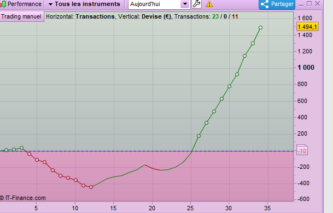Click the green winning transactions count 23
The height and width of the screenshot is (213, 333).
click(x=215, y=16)
